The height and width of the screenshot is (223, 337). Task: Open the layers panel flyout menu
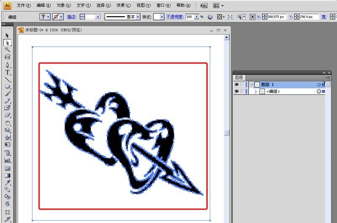[328, 78]
